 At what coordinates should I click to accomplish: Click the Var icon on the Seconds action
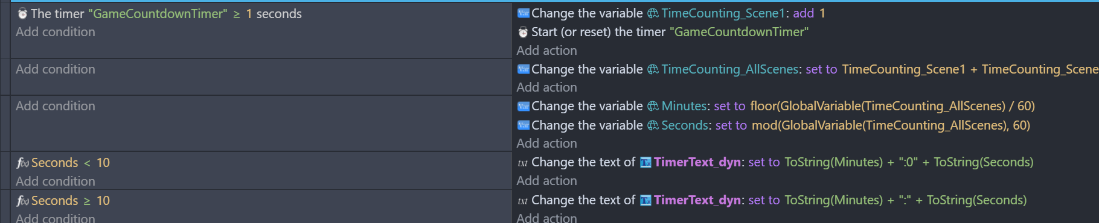click(x=523, y=125)
